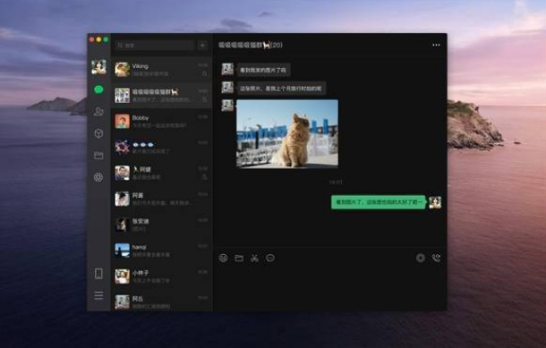
Task: Open the folder Files icon in sidebar
Action: click(x=98, y=155)
